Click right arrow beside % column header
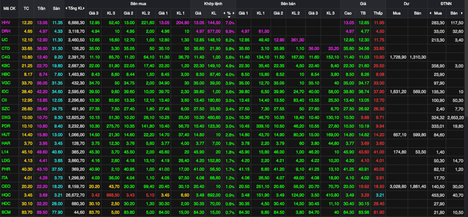Viewport: 468px width, 217px height. [234, 13]
